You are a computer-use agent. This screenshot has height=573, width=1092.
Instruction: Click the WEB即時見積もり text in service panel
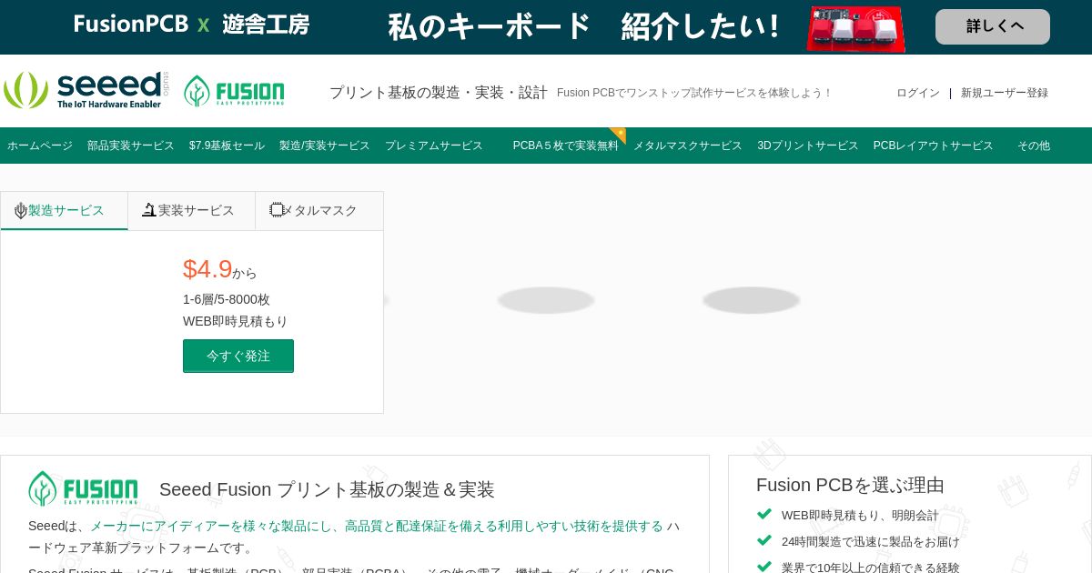tap(236, 321)
